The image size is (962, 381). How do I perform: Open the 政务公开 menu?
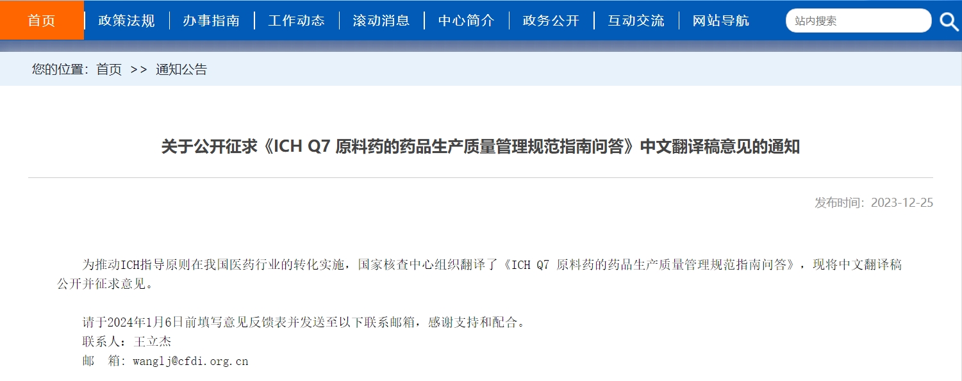coord(551,20)
